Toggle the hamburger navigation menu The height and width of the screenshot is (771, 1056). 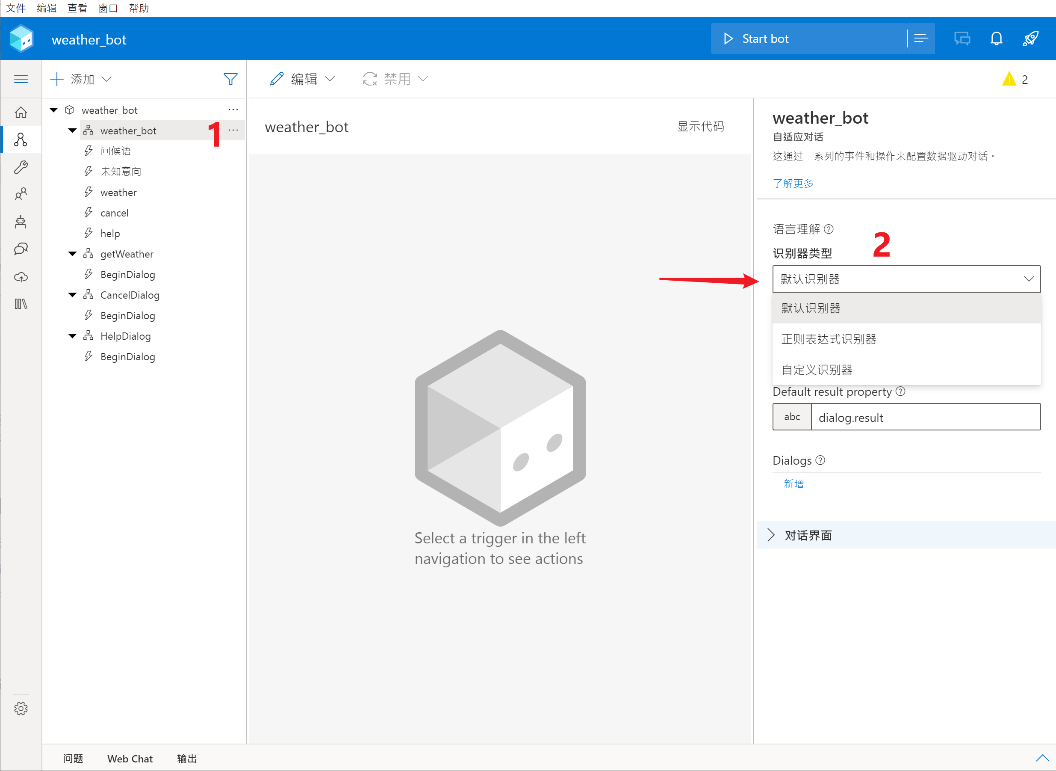[21, 79]
